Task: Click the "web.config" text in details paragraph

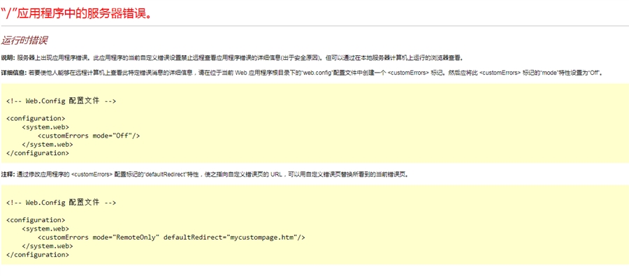Action: (317, 73)
